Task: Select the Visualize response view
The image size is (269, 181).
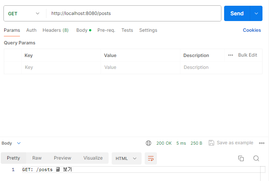Action: tap(93, 158)
